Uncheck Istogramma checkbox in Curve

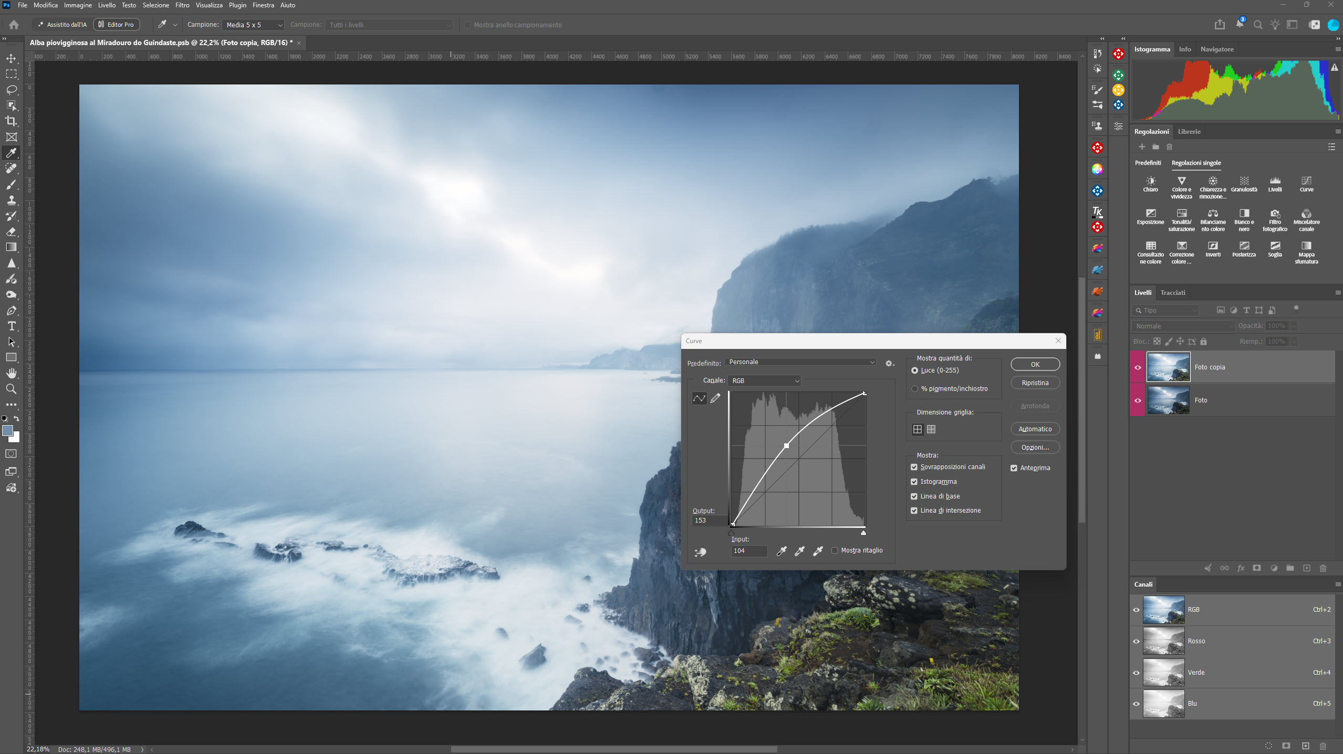click(914, 482)
